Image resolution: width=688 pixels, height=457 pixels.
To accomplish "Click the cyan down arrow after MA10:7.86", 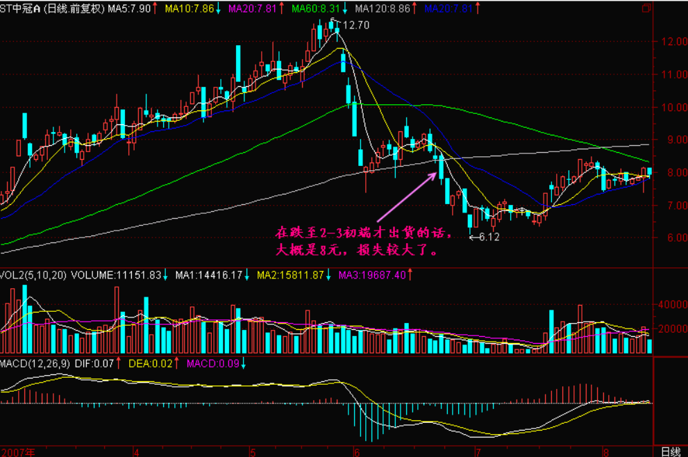I will (x=219, y=8).
